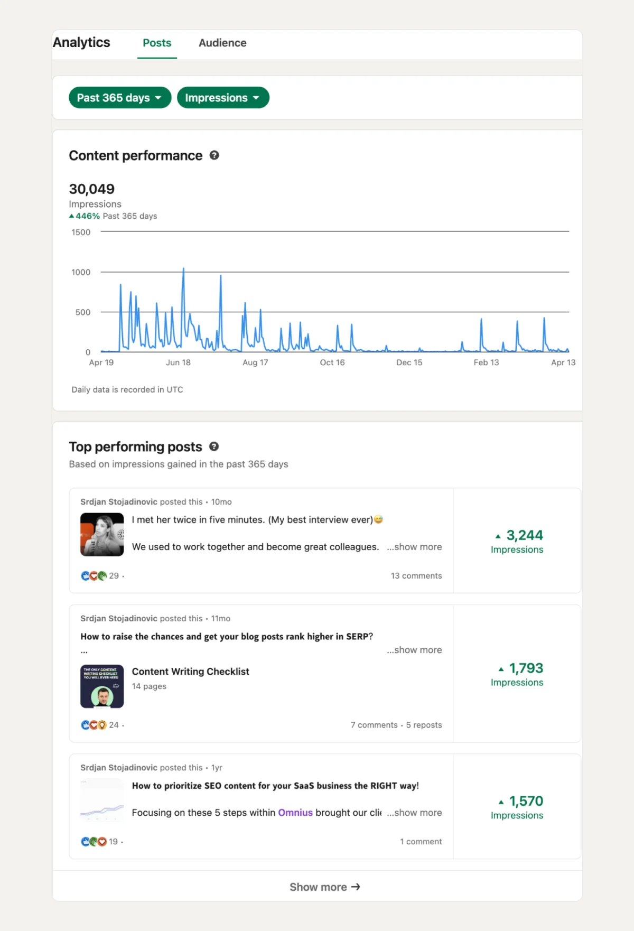Open 13 comments on the interview post
The height and width of the screenshot is (931, 634).
416,576
